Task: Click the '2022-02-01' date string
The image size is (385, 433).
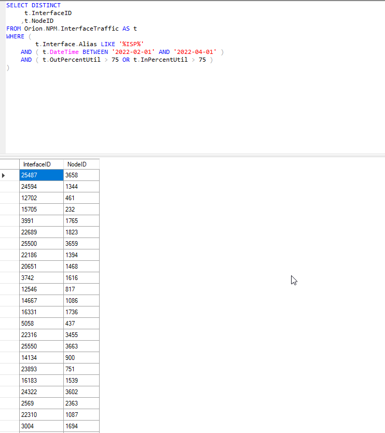Action: pyautogui.click(x=133, y=52)
